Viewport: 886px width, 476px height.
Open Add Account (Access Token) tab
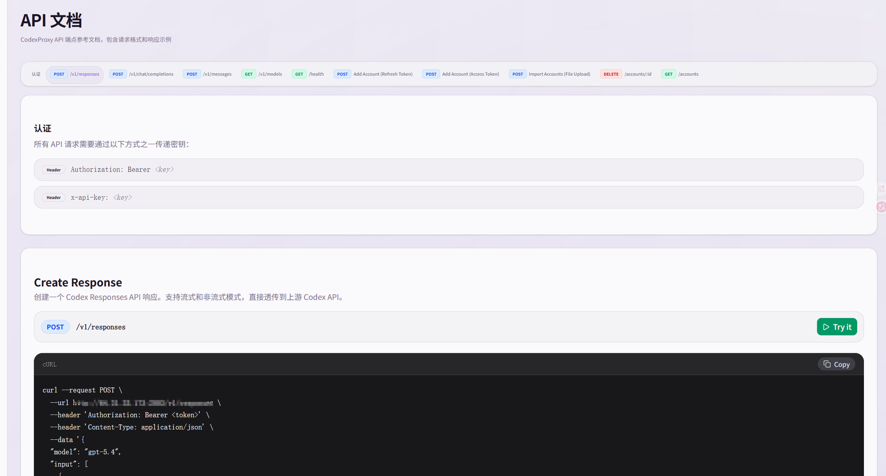point(461,74)
